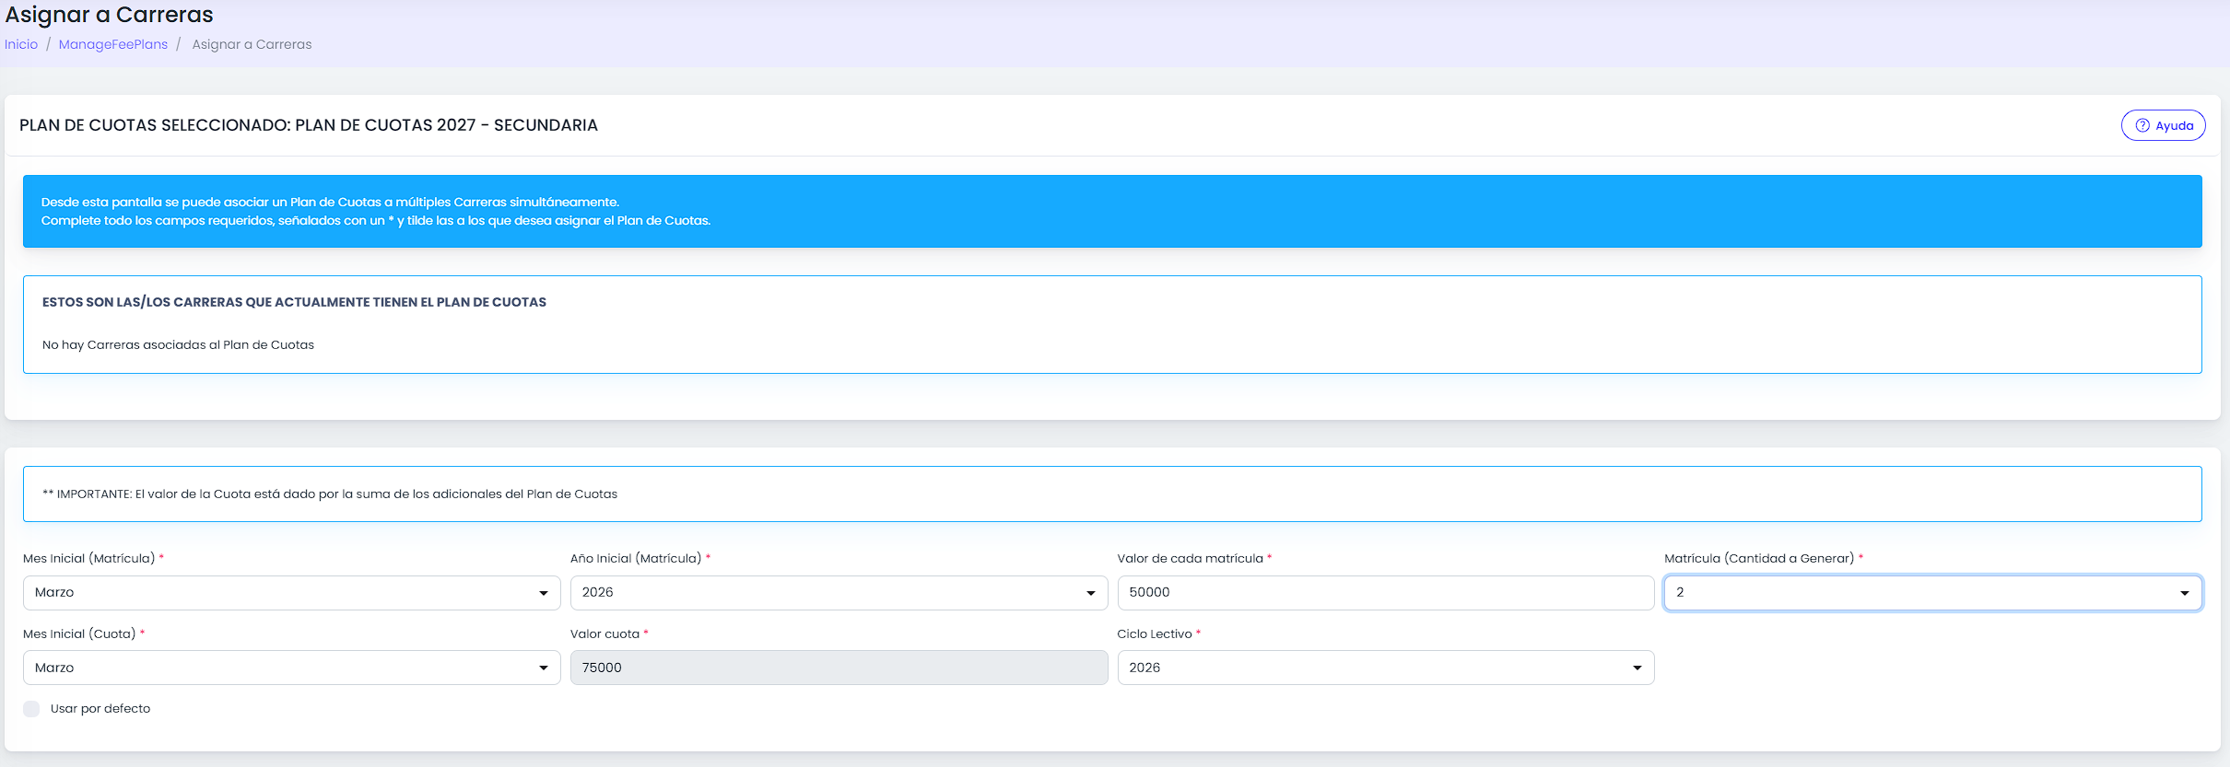Open Matrícula (Cantidad a Generar) dropdown

pos(1933,593)
